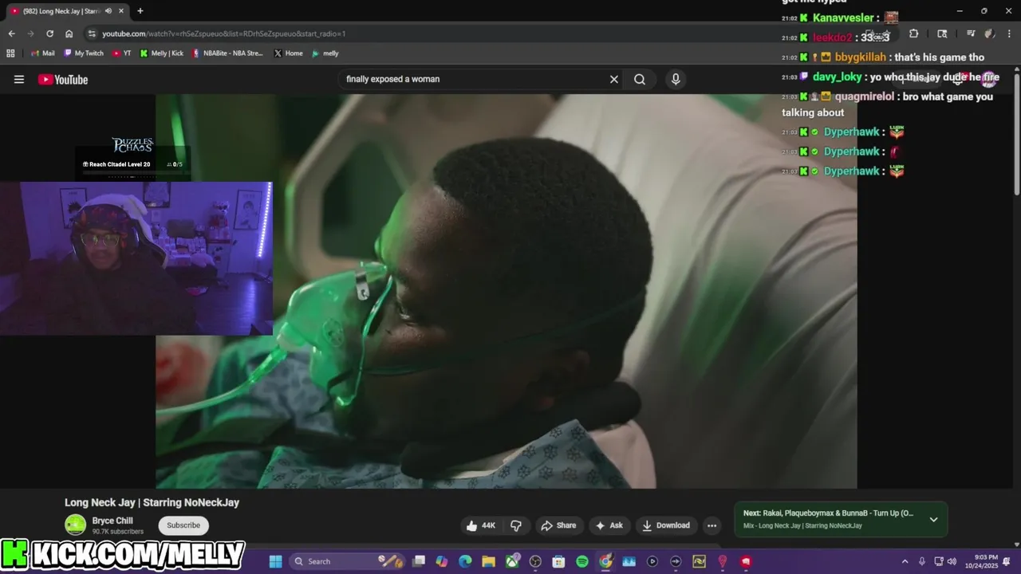Open the browser extensions puzzle icon
Screen dimensions: 1021x574
click(x=914, y=33)
